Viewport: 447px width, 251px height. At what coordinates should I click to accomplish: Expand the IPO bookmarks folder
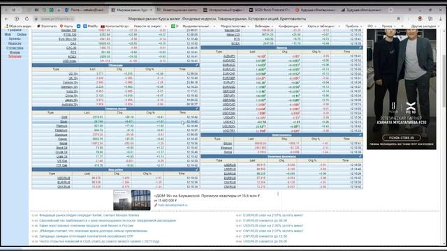click(x=372, y=26)
